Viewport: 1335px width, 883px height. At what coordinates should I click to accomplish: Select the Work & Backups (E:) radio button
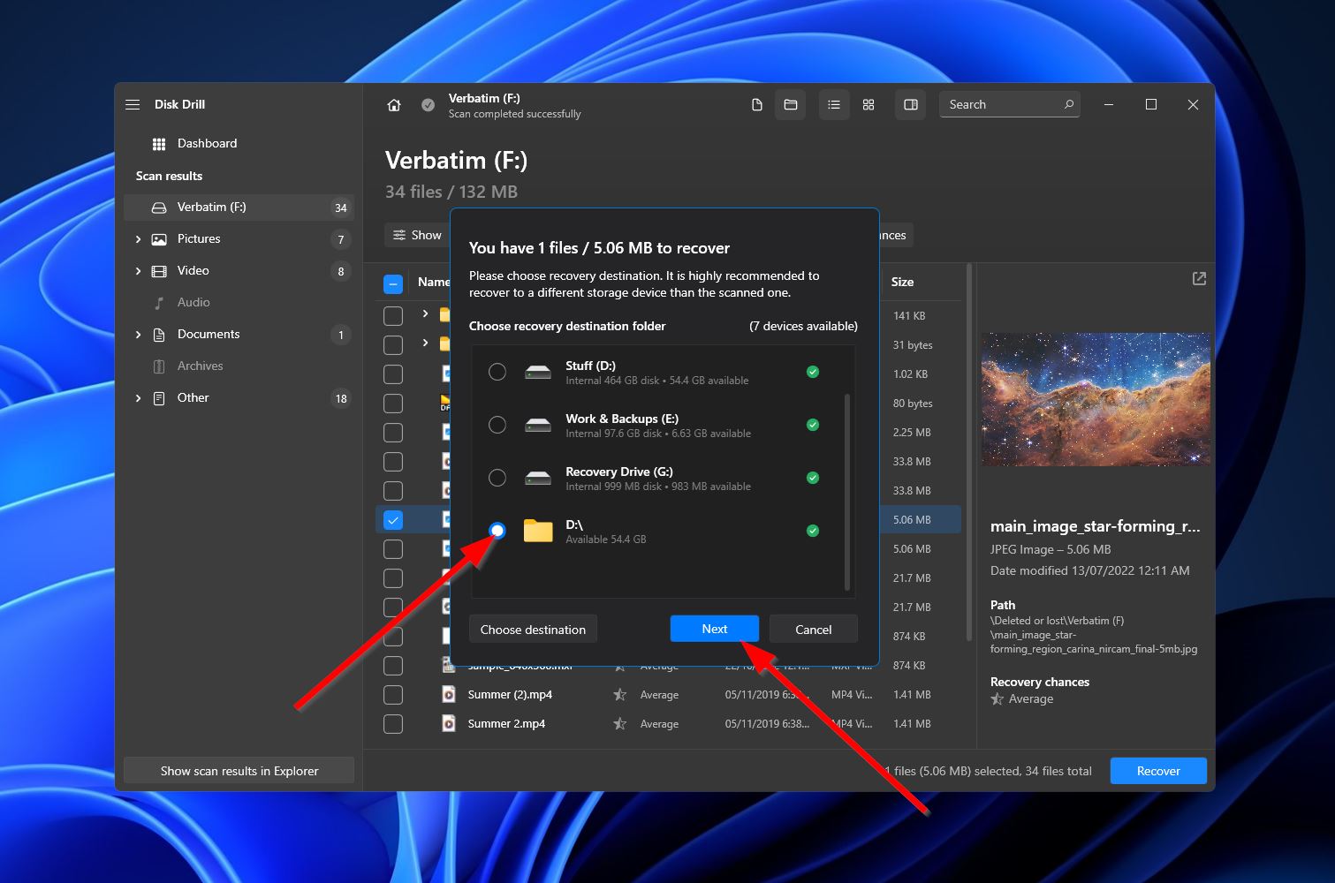click(x=497, y=425)
